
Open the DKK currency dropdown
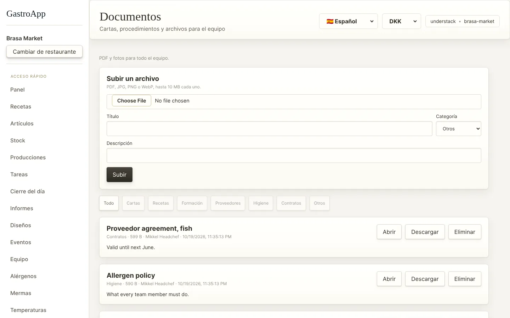401,21
